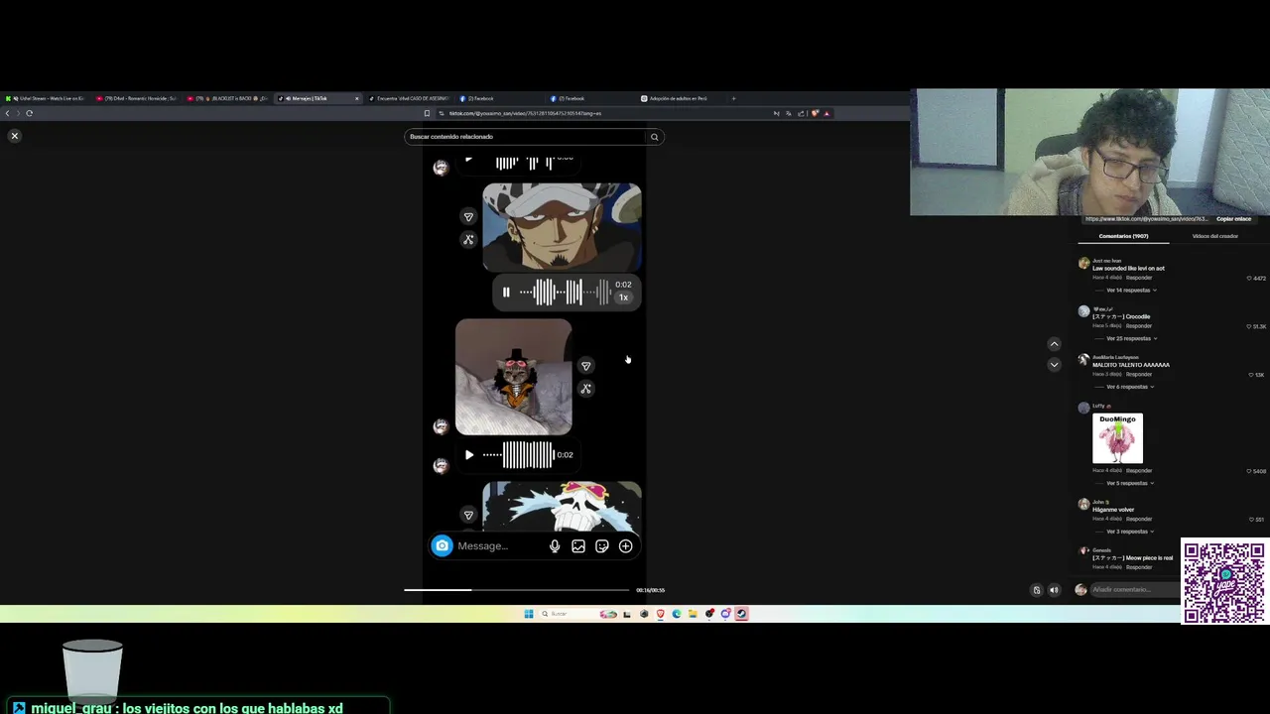Like the 'Law sounded like levi' comment
Viewport: 1270px width, 714px height.
click(1249, 279)
